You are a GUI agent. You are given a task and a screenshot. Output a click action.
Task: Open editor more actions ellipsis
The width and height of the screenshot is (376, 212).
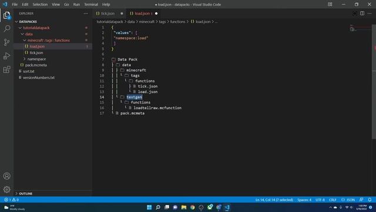coord(370,14)
